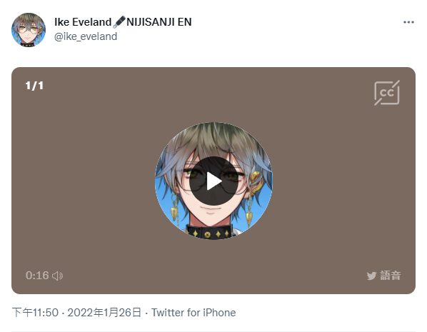427x332 pixels.
Task: Click the studded collar in circular avatar
Action: [x=209, y=232]
